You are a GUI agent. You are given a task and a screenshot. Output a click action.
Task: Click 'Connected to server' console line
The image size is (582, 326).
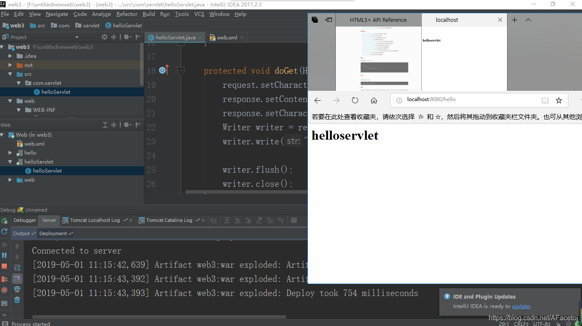pos(77,251)
